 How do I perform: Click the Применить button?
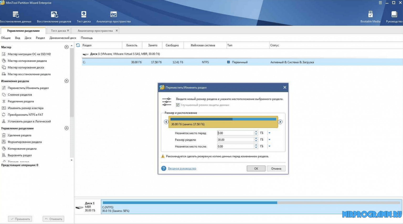[x=20, y=219]
